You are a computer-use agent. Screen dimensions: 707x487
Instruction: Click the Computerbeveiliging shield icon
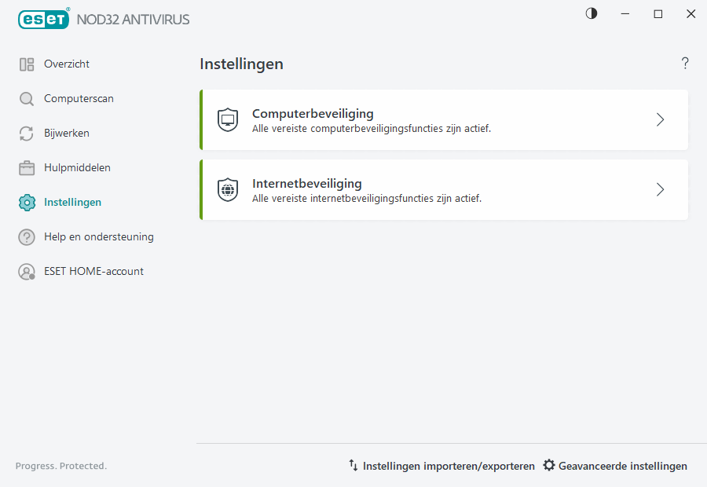point(227,119)
